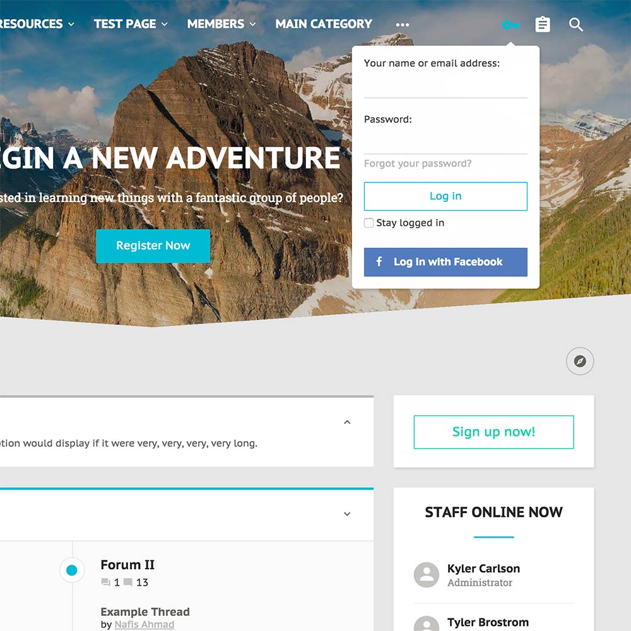Image resolution: width=631 pixels, height=631 pixels.
Task: Click Forum II teal status icon
Action: 72,570
